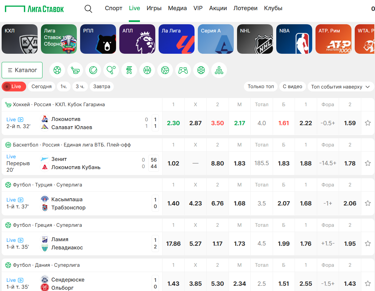
Task: Go to the Лотереи tab
Action: (x=246, y=8)
